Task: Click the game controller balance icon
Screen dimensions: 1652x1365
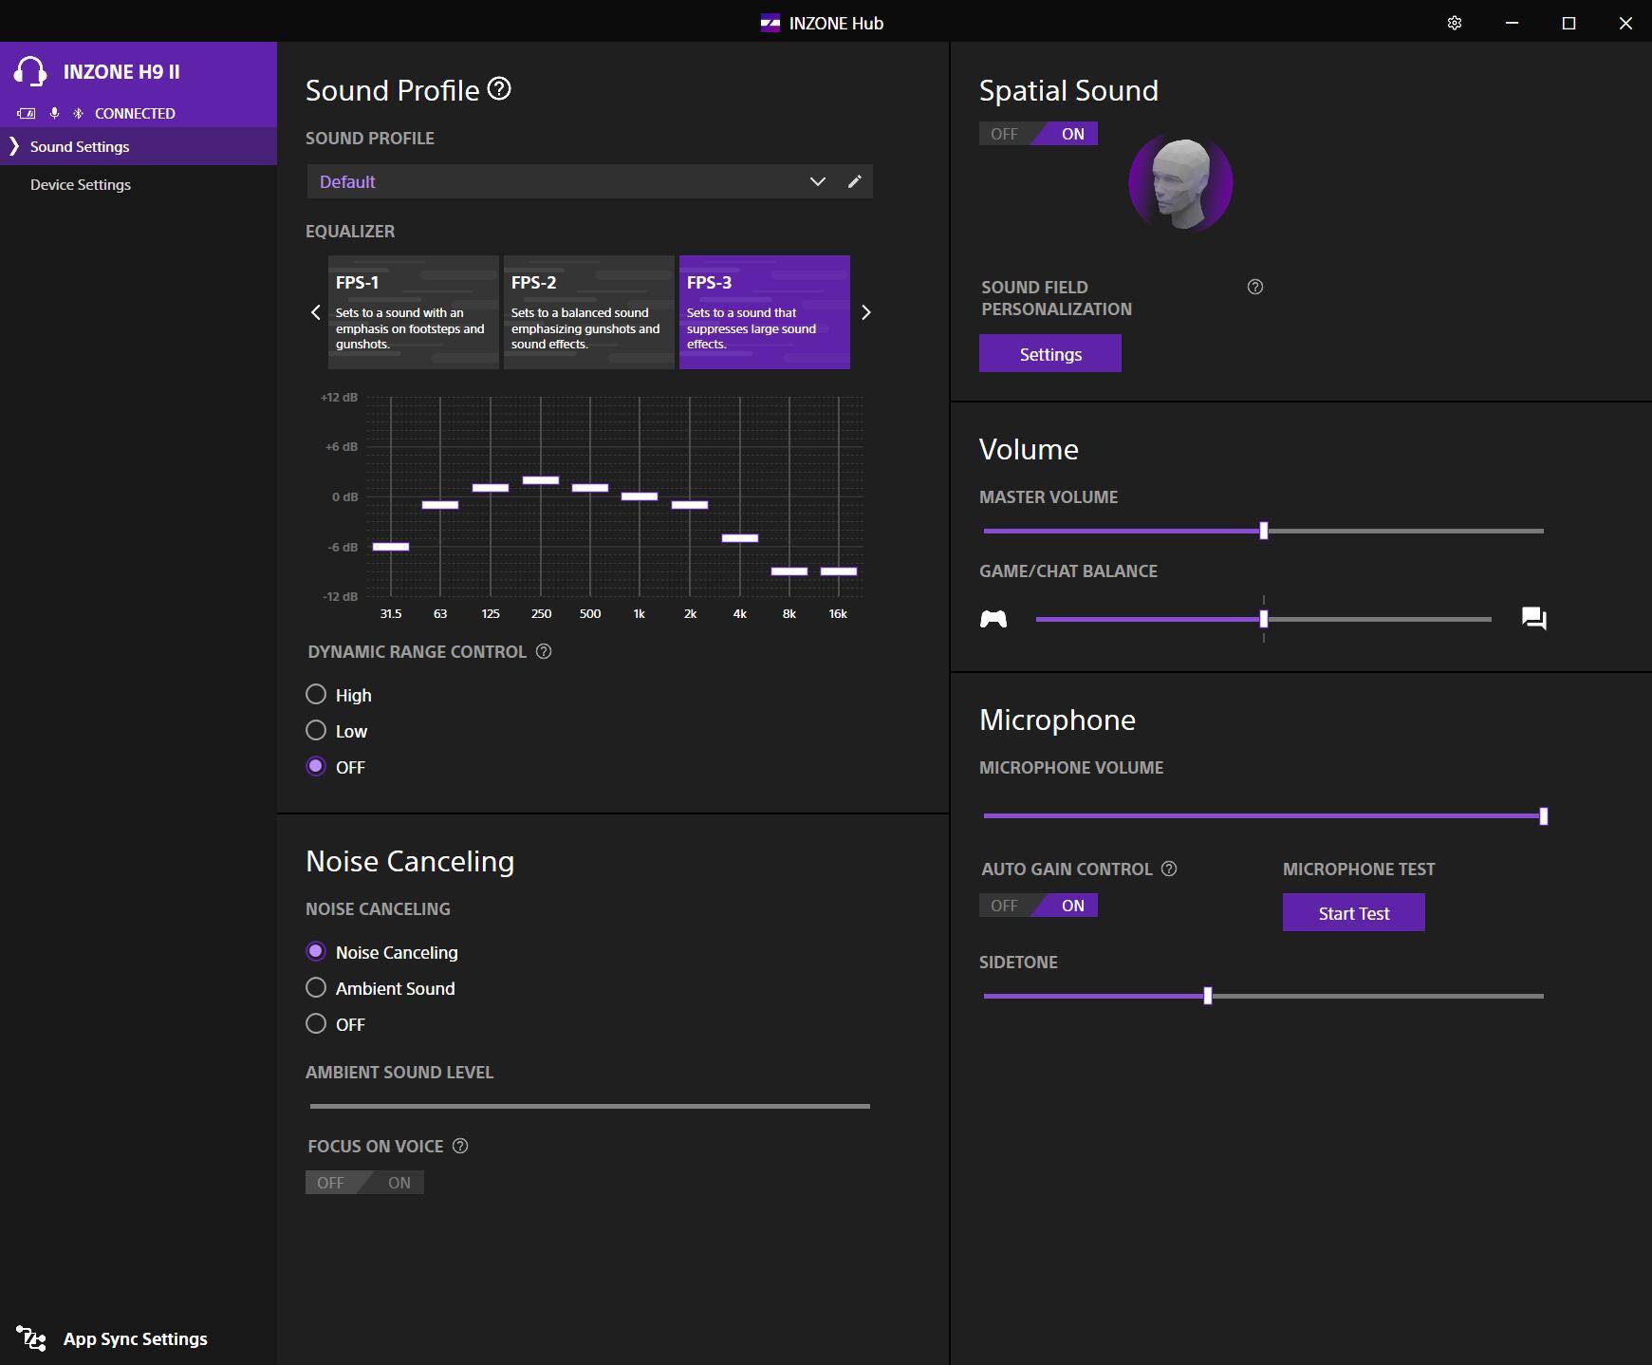Action: click(x=993, y=619)
